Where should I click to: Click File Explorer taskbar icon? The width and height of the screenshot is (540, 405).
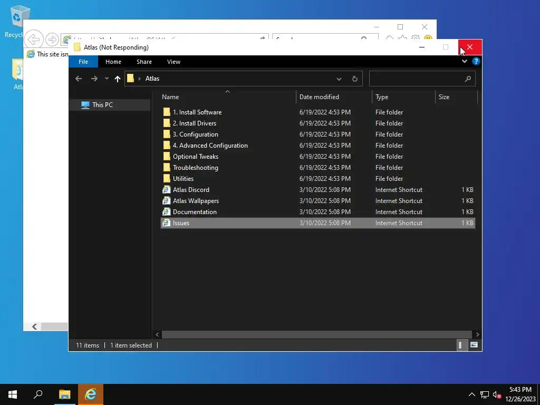pyautogui.click(x=64, y=394)
